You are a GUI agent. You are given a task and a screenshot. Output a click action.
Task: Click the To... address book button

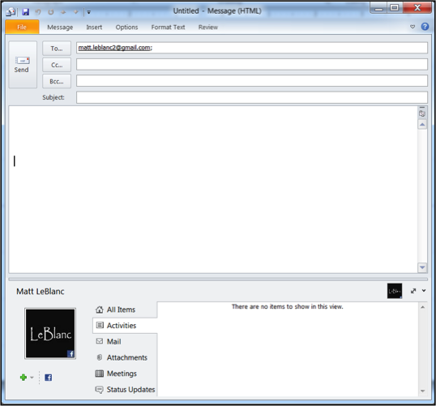coord(57,49)
